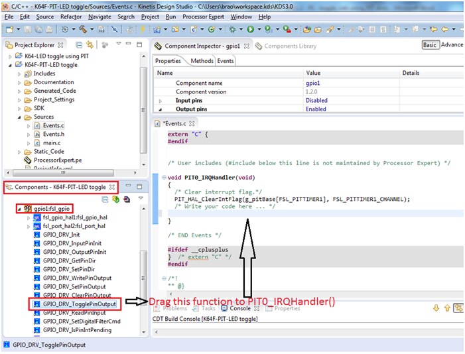Select main.c in Project Explorer
Screen dimensions: 465x354
click(52, 143)
